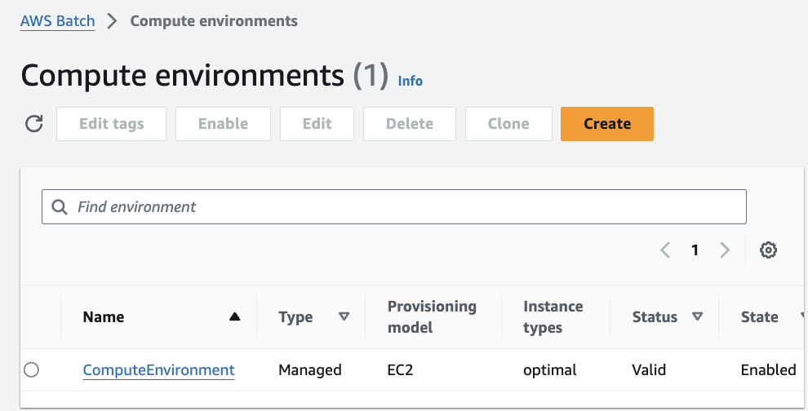Select the ComputeEnvironment radio button

tap(31, 370)
